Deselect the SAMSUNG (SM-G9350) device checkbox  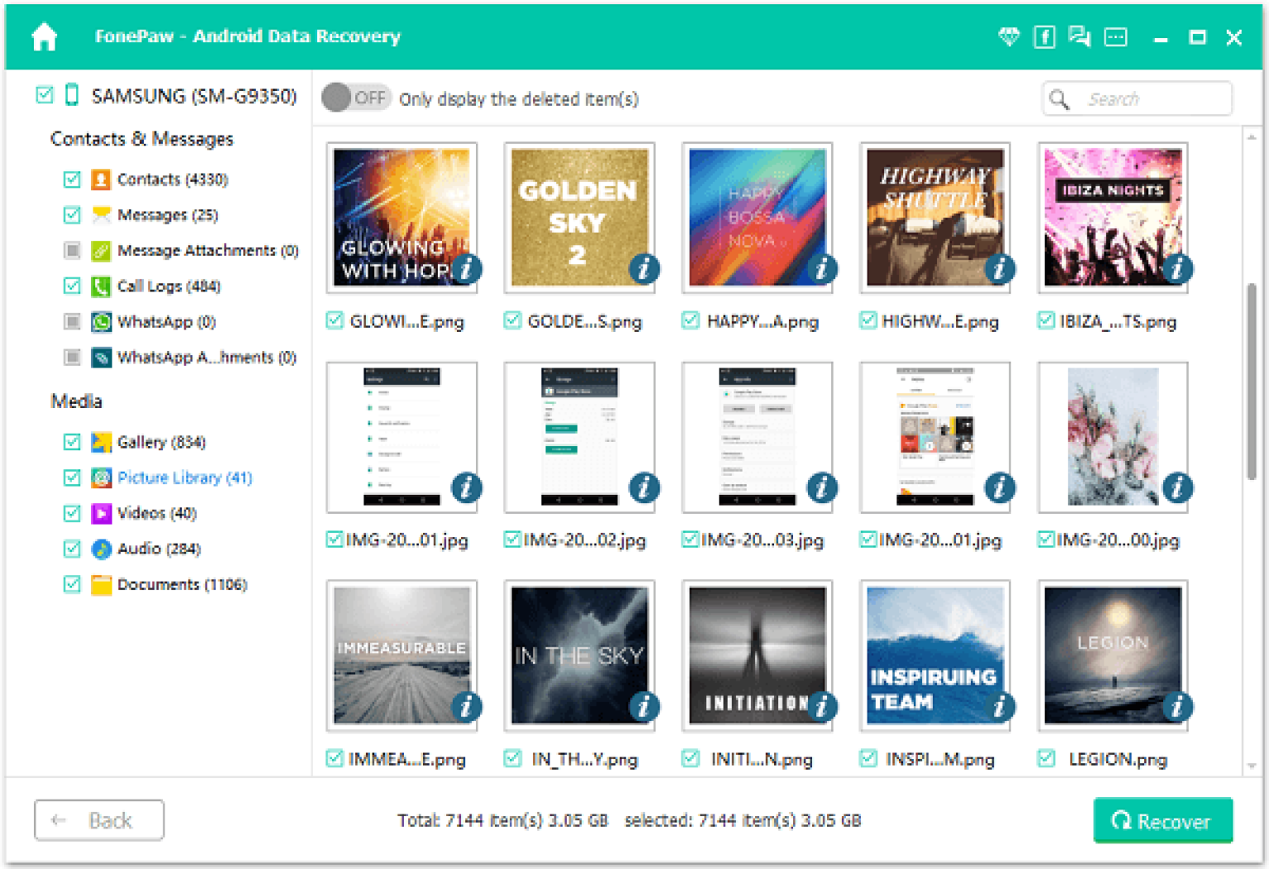(x=45, y=96)
